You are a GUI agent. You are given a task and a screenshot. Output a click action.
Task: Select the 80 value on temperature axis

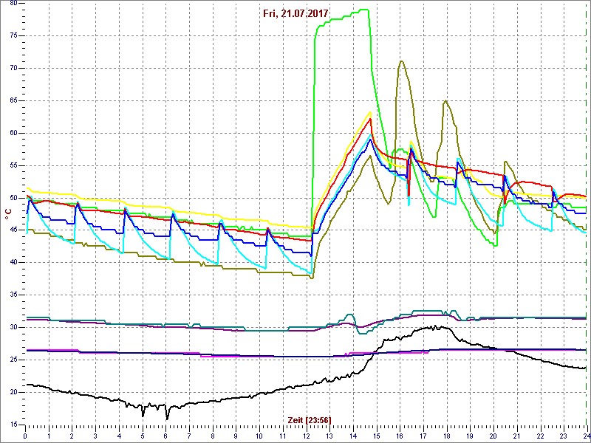coord(14,4)
